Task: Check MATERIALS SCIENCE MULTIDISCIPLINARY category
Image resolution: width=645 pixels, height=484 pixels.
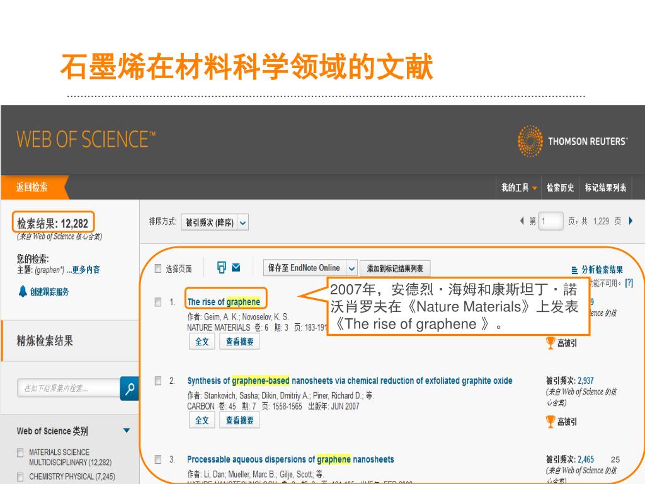Action: click(x=20, y=452)
